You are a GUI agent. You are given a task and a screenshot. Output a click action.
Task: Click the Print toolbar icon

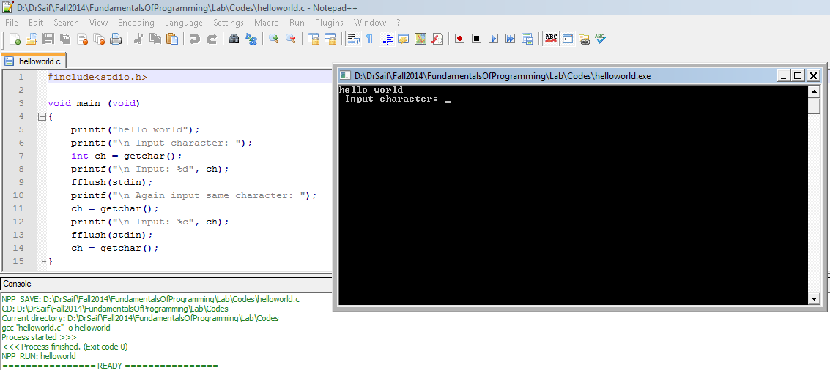[116, 39]
